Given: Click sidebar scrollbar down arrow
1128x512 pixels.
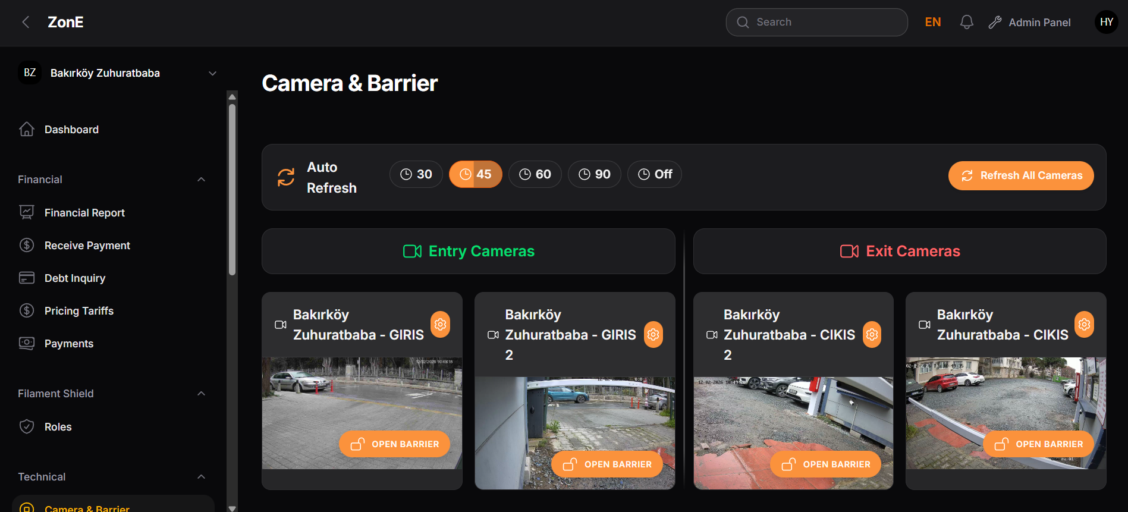Looking at the screenshot, I should click(232, 508).
